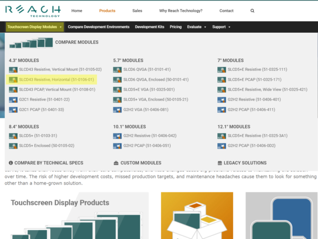This screenshot has width=318, height=239.
Task: Click the blue and green rounded-screens image
Action: (x=281, y=216)
